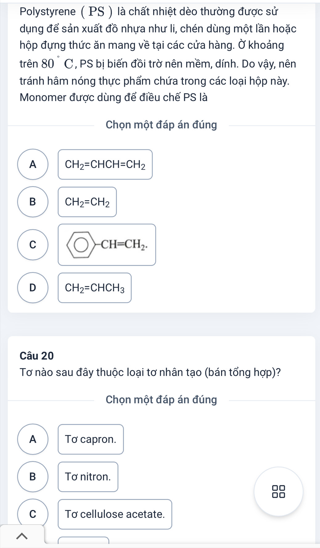The width and height of the screenshot is (320, 548).
Task: Select option B radio for polystyrene question
Action: (x=33, y=202)
